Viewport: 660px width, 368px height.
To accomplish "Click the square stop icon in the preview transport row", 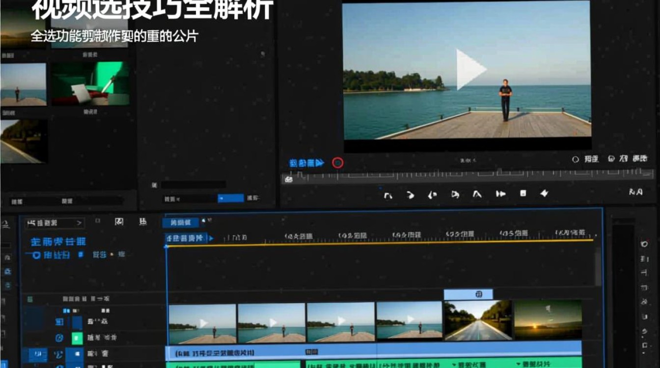I will click(x=523, y=194).
